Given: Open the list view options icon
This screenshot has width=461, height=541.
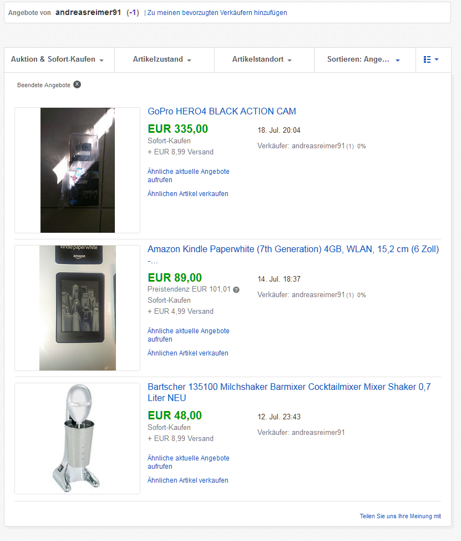Looking at the screenshot, I should [x=430, y=59].
